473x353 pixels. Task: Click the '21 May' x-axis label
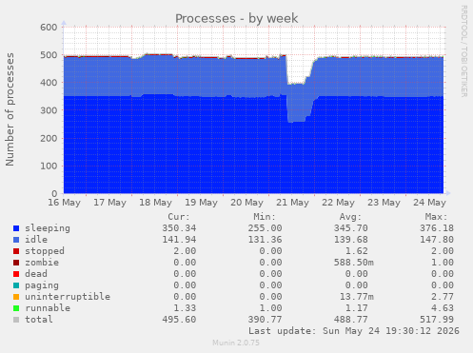point(292,203)
